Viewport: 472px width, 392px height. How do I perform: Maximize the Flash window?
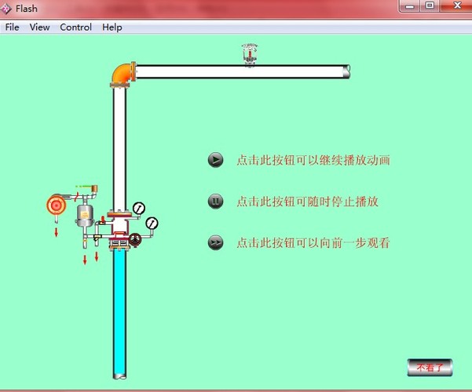coord(430,5)
